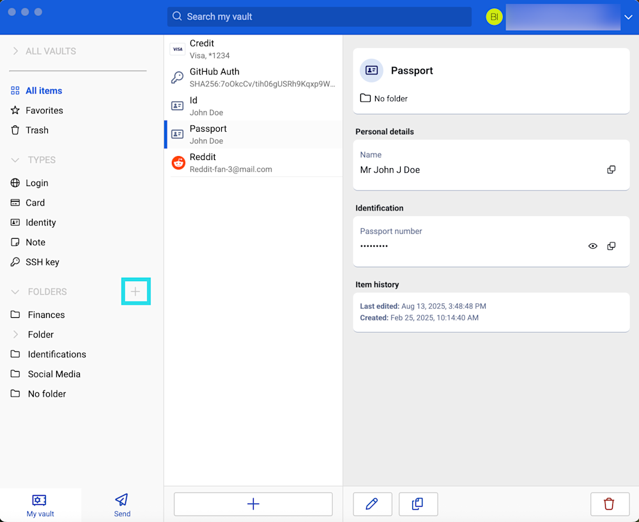The height and width of the screenshot is (522, 639).
Task: Expand the All Vaults section
Action: [x=15, y=51]
